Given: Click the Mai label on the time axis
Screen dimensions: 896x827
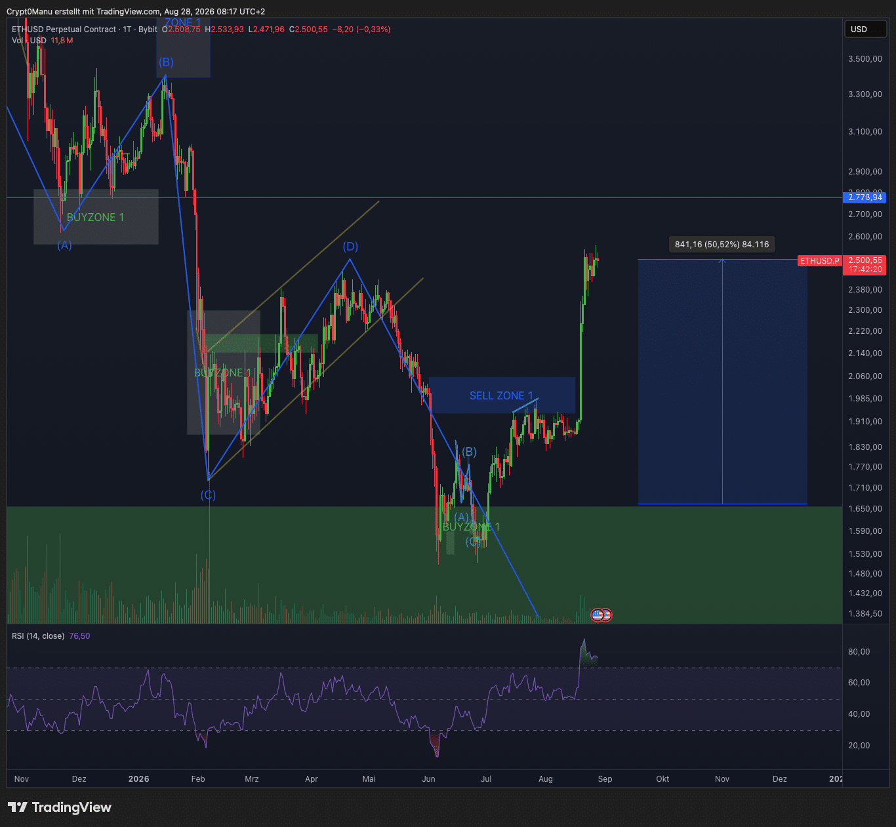Looking at the screenshot, I should pos(369,779).
